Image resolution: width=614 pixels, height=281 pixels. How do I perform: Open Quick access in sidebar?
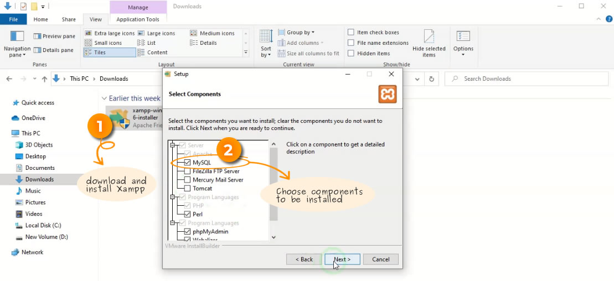[34, 102]
